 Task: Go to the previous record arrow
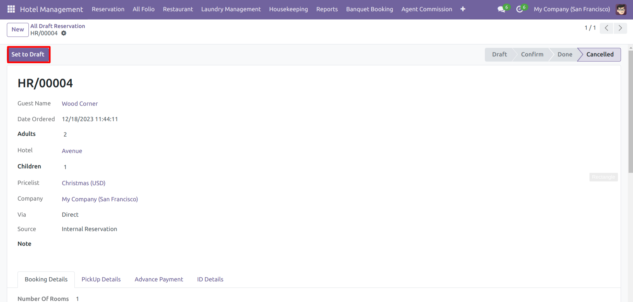[606, 28]
